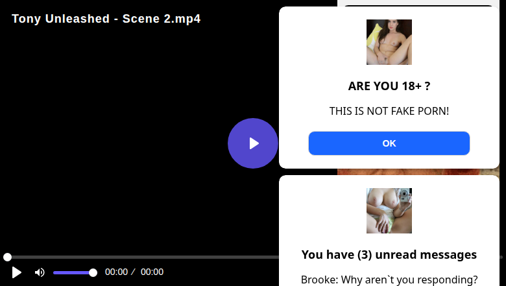Screen dimensions: 506x286
Task: Click Brooke's message preview text
Action: [x=389, y=280]
